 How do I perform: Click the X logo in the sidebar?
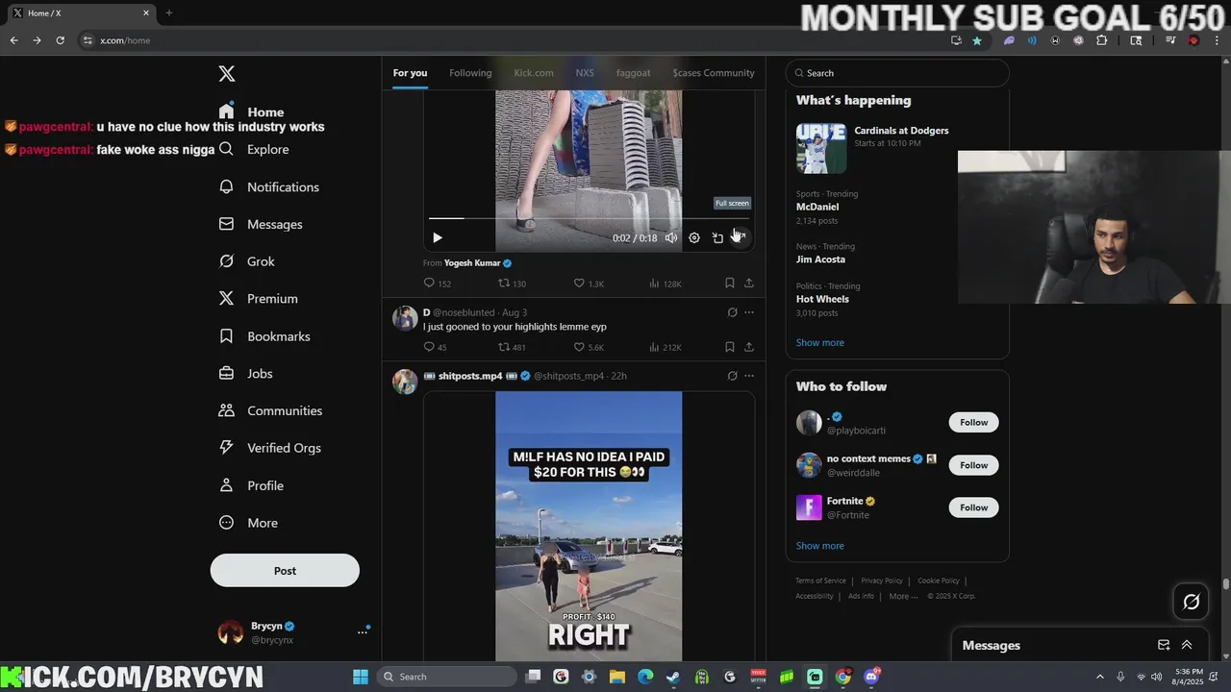pos(227,74)
